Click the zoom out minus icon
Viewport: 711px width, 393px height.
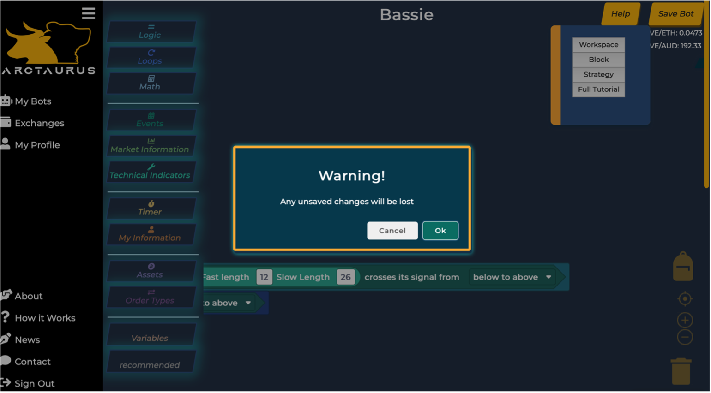(685, 337)
